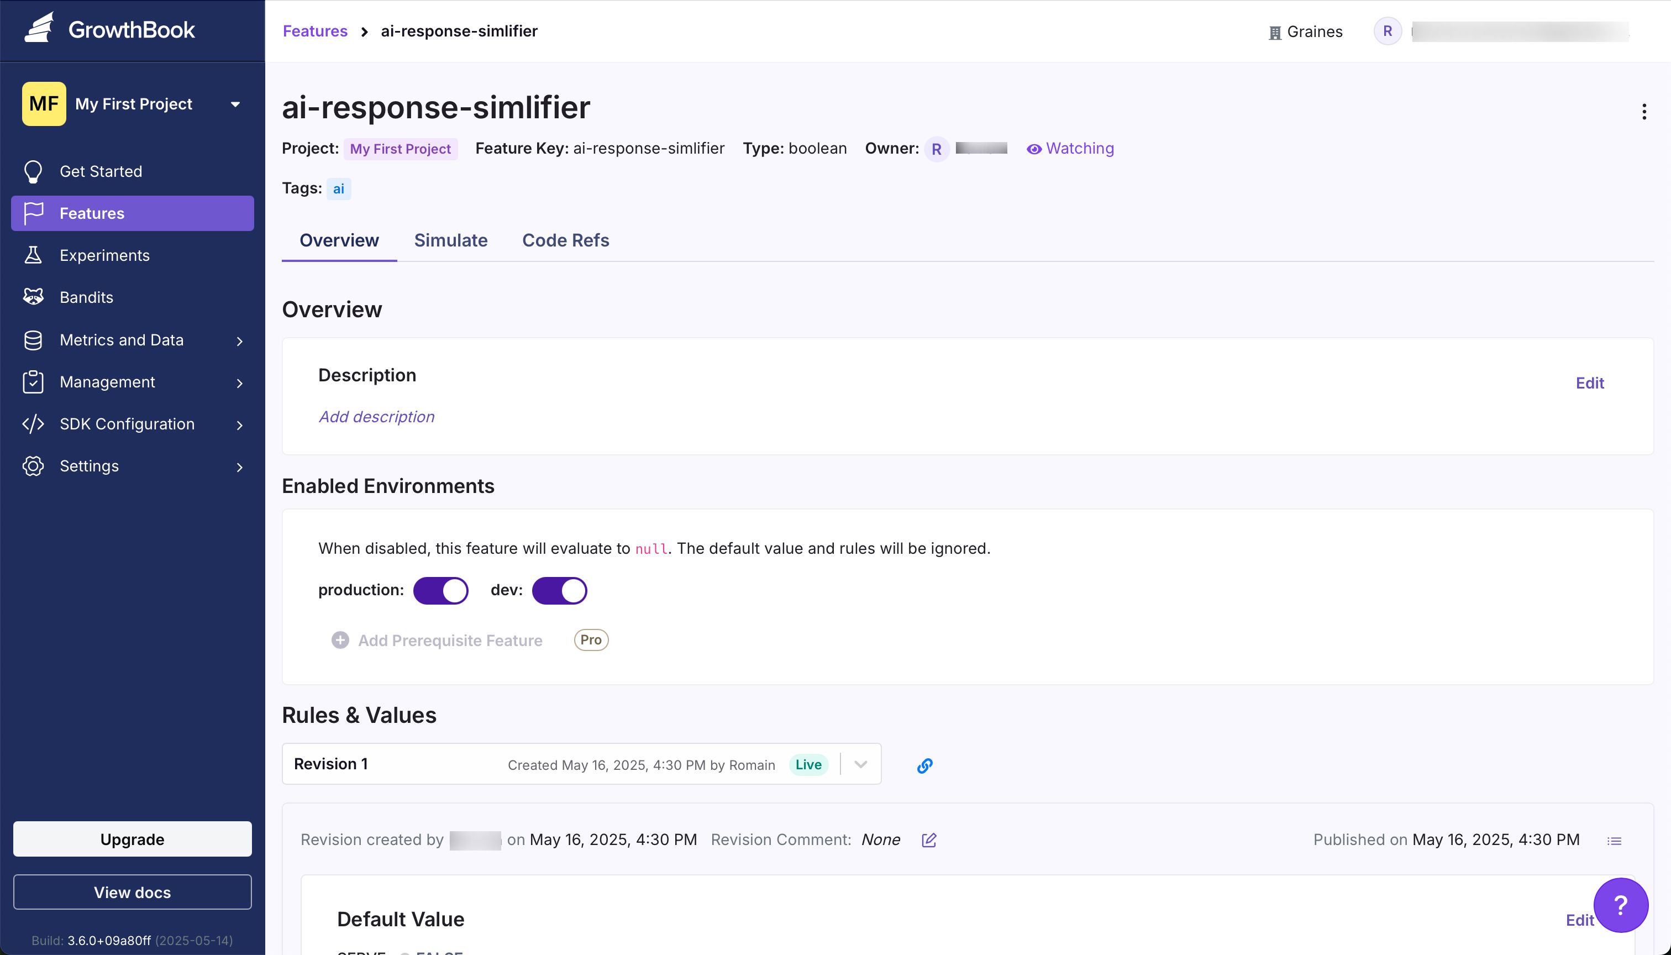Click the View docs button

pos(133,892)
